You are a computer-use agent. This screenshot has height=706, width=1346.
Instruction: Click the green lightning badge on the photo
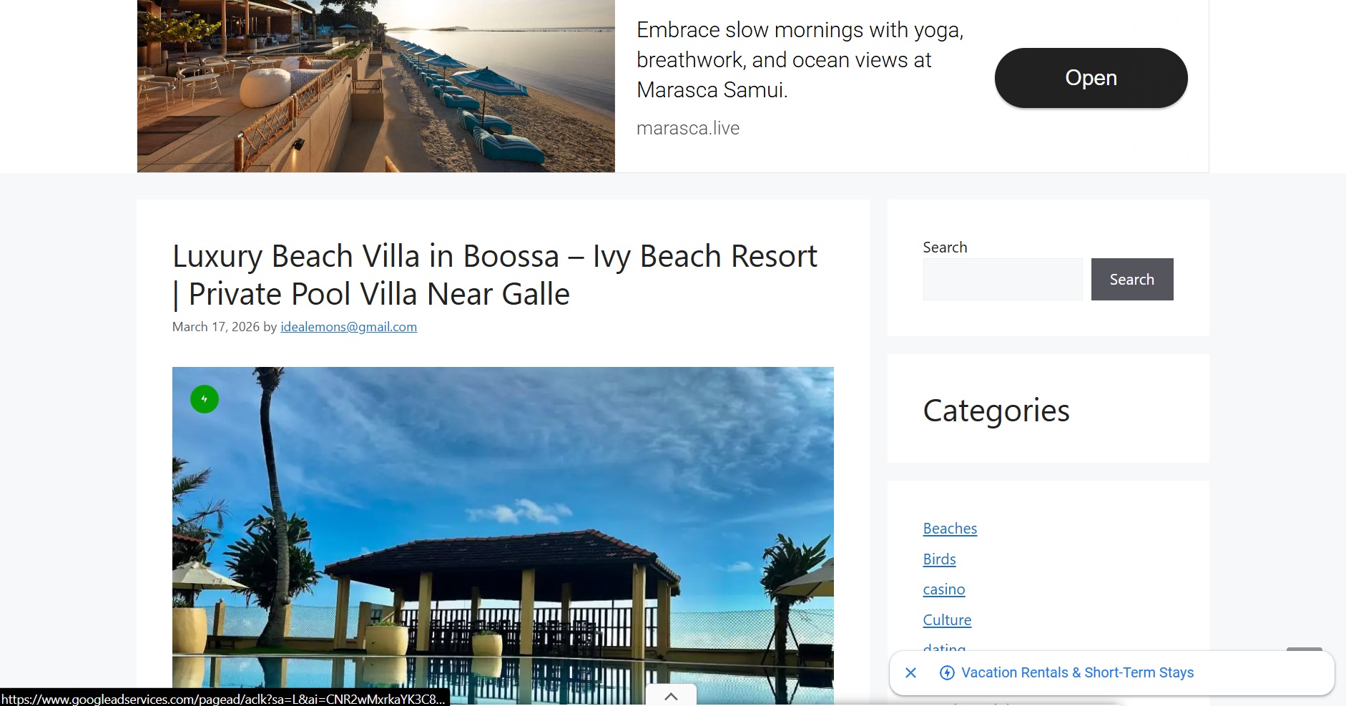[205, 399]
